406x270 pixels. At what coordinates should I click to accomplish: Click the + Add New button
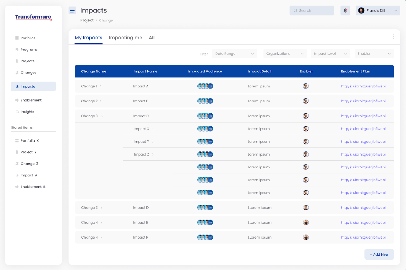[379, 254]
